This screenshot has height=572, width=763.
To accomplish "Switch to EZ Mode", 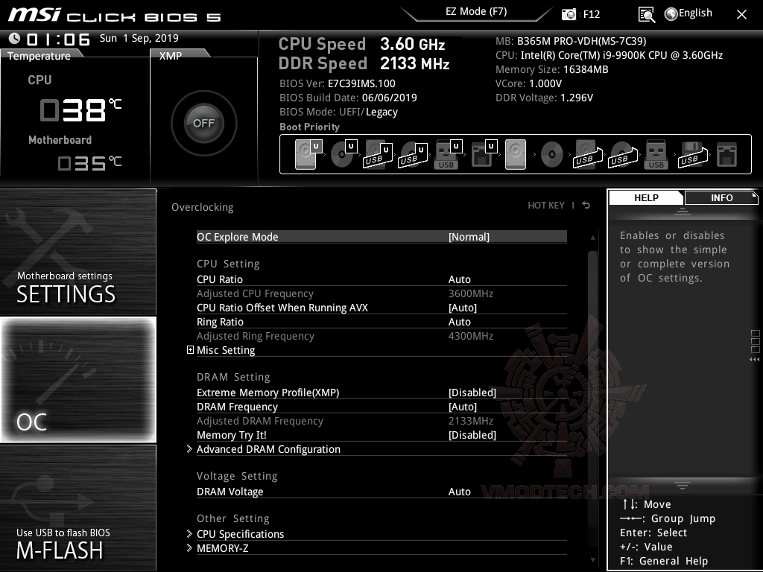I will click(477, 13).
